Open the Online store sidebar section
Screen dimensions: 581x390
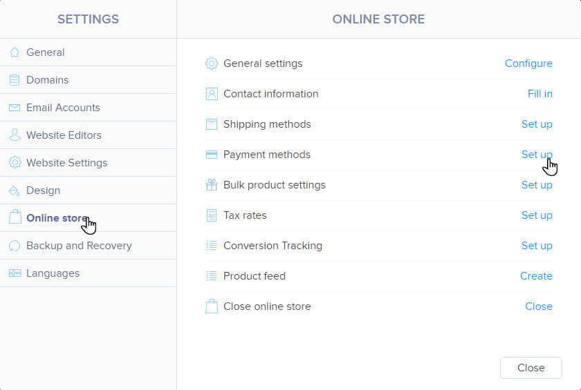(57, 218)
